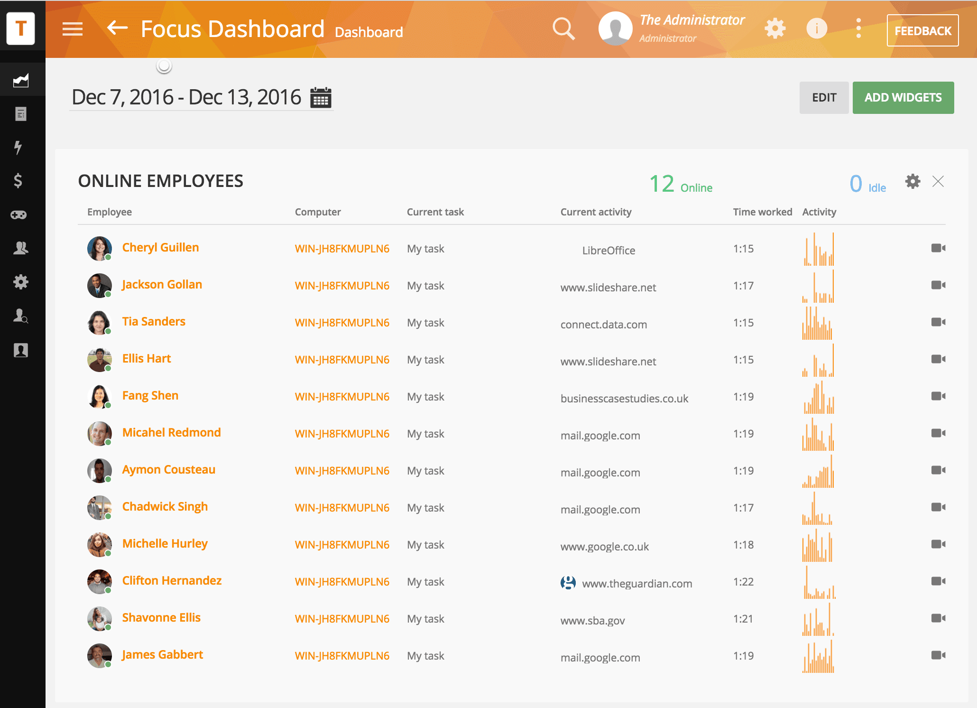This screenshot has height=708, width=977.
Task: Close the Online Employees widget
Action: tap(938, 181)
